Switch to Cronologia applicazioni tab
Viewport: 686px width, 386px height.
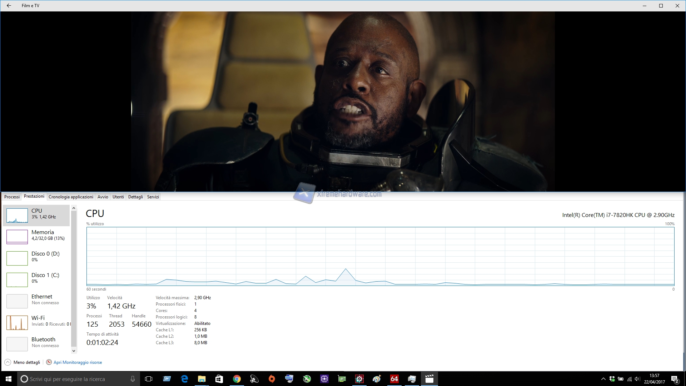71,197
